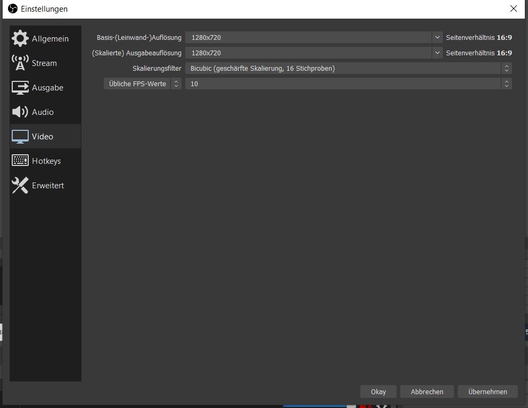Click the Erweitert tools icon
This screenshot has width=528, height=408.
pos(20,185)
